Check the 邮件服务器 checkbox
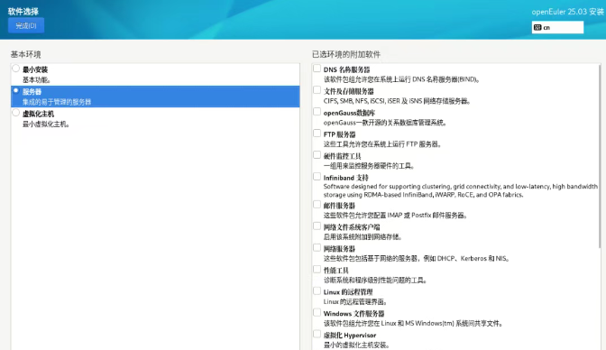This screenshot has height=350, width=606. tap(317, 205)
